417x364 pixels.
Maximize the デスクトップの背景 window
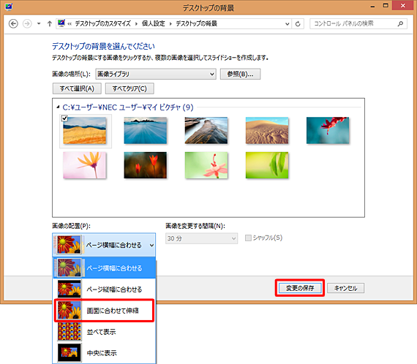(386, 6)
